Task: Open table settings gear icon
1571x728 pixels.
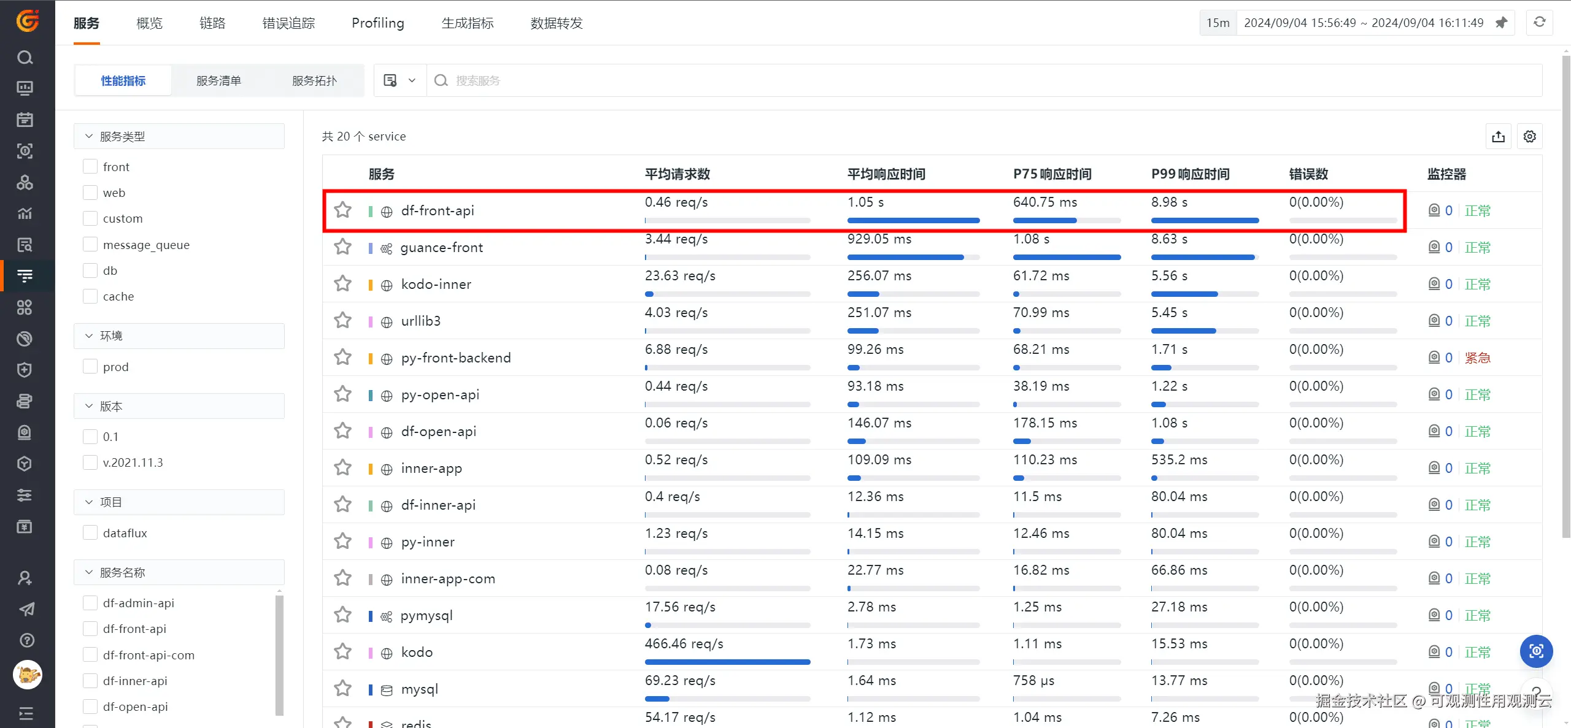Action: click(x=1529, y=137)
